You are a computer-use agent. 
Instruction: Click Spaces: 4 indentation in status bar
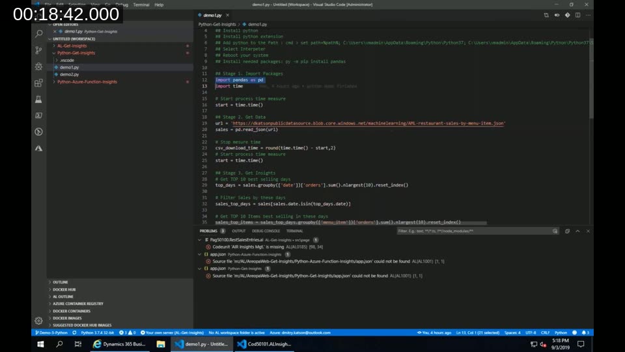pyautogui.click(x=512, y=332)
